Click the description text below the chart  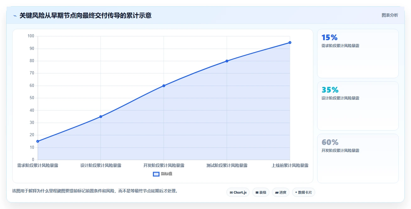tap(95, 191)
